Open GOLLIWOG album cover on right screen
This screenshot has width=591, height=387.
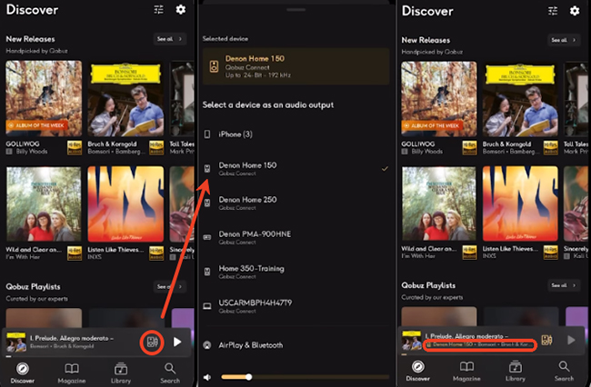[x=439, y=99]
